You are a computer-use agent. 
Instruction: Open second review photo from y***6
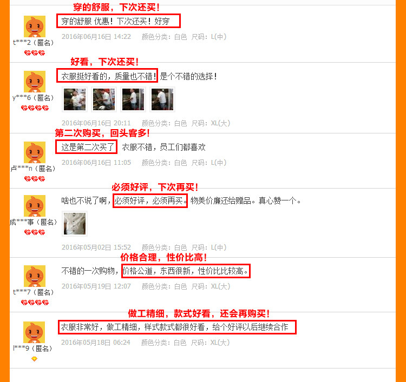[x=104, y=99]
